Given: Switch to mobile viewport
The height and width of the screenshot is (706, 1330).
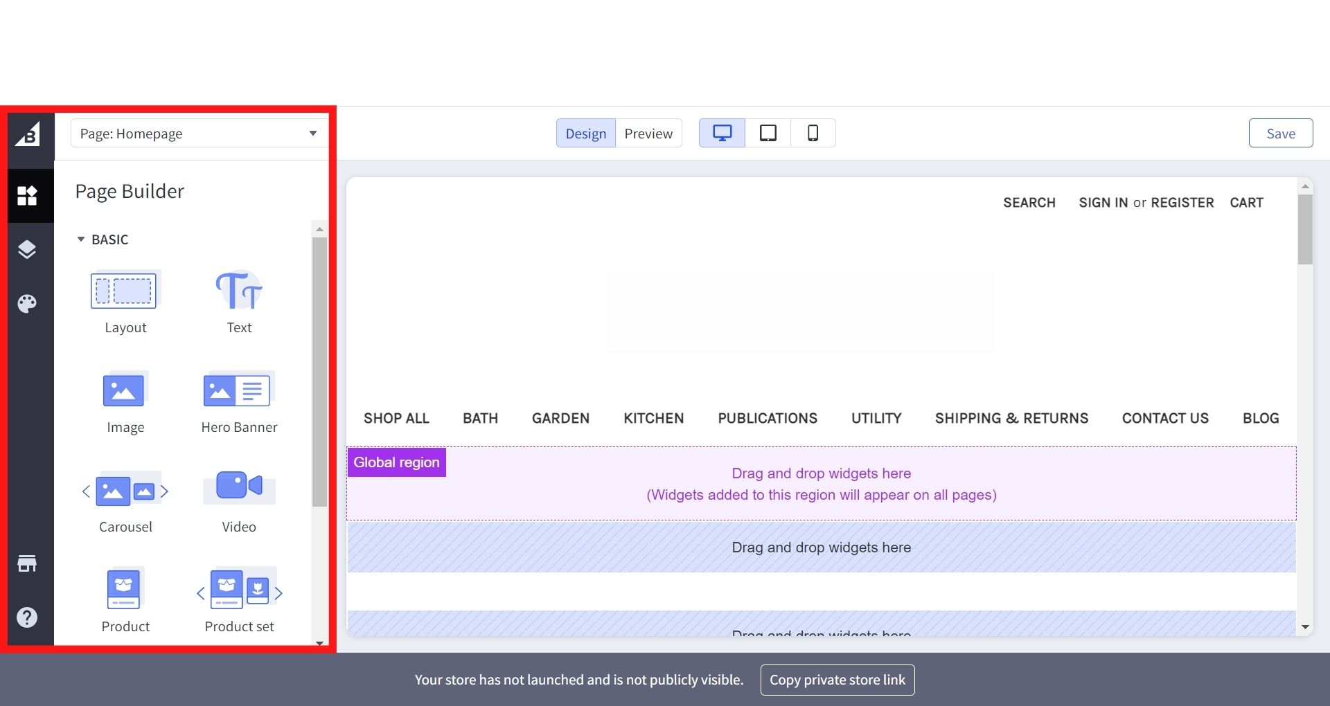Looking at the screenshot, I should [813, 133].
